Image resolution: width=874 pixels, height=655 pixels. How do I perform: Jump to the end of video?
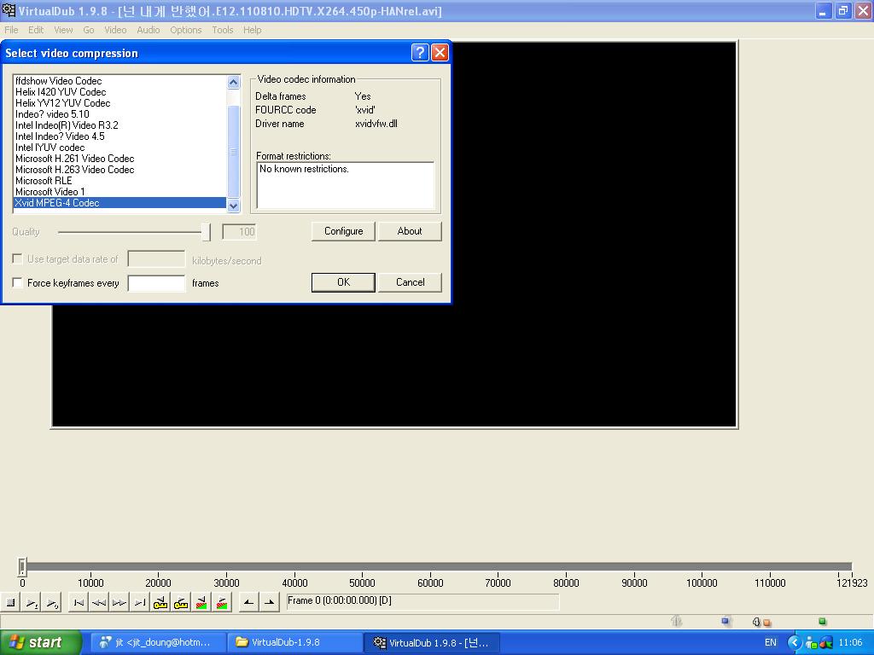[x=140, y=603]
